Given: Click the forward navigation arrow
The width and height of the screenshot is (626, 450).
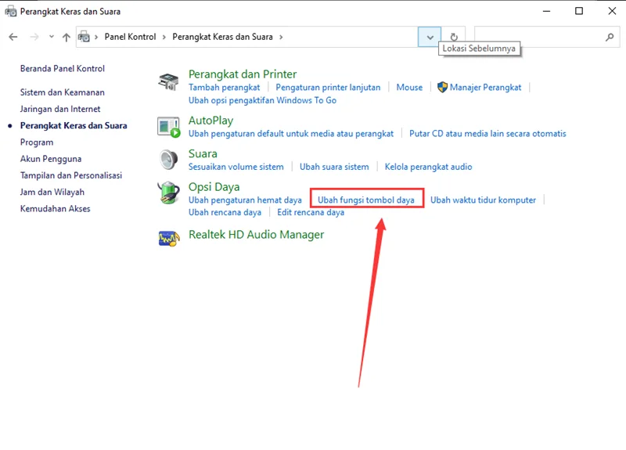Looking at the screenshot, I should (34, 37).
